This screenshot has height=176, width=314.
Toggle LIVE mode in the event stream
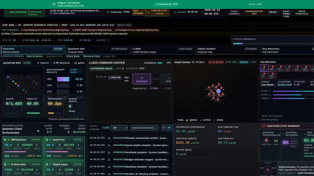(106, 128)
